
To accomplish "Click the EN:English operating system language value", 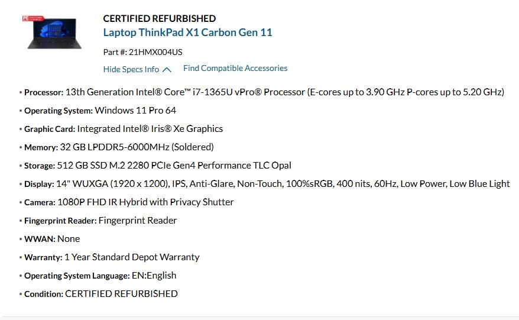I will [154, 276].
